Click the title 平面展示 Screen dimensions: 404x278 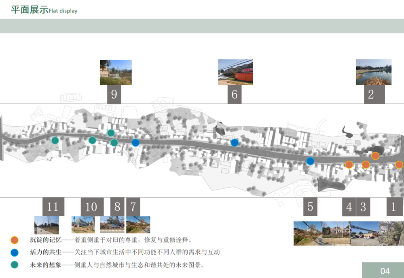click(30, 10)
